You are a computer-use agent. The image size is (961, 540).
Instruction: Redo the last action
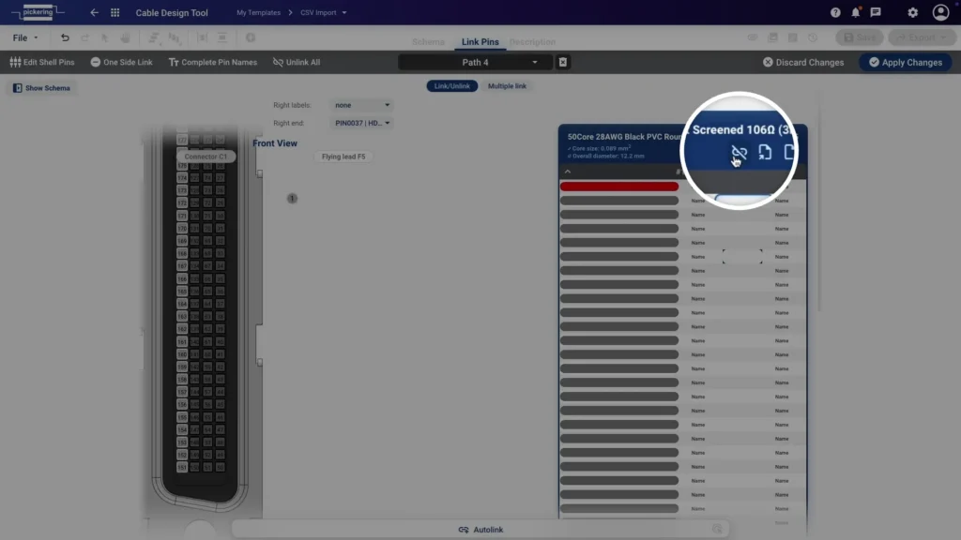[x=84, y=37]
